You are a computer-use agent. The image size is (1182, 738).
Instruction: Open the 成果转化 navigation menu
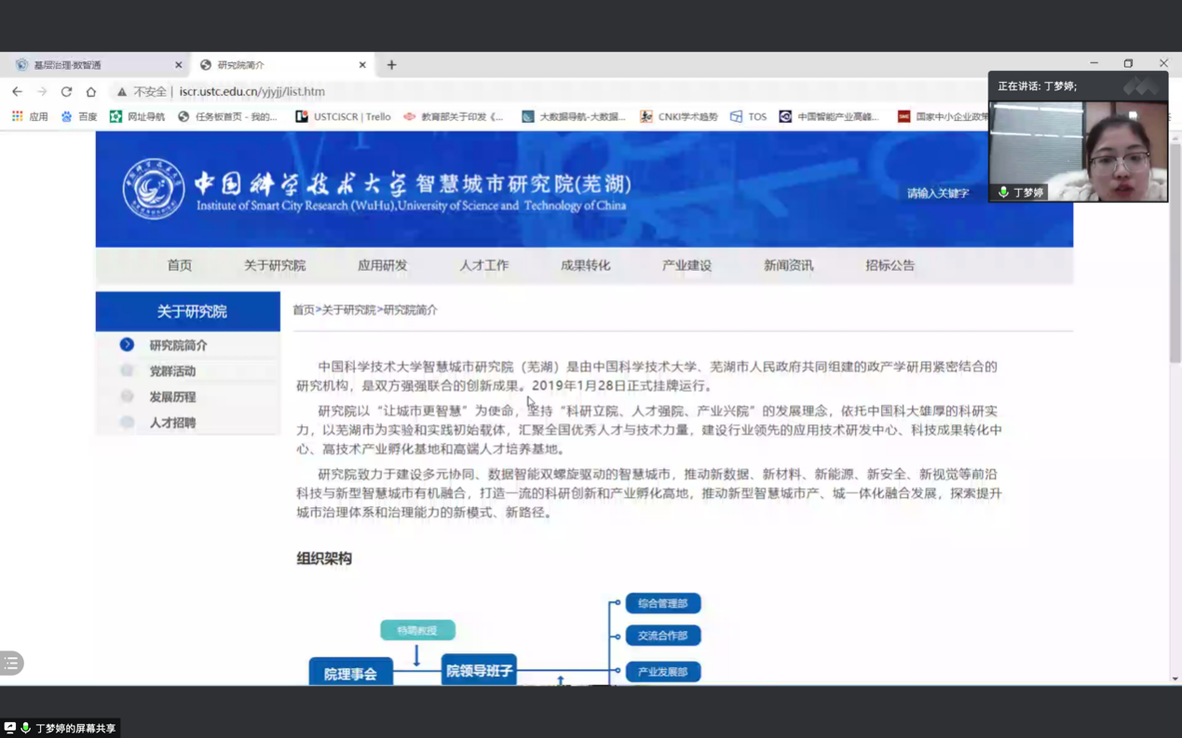(x=585, y=265)
